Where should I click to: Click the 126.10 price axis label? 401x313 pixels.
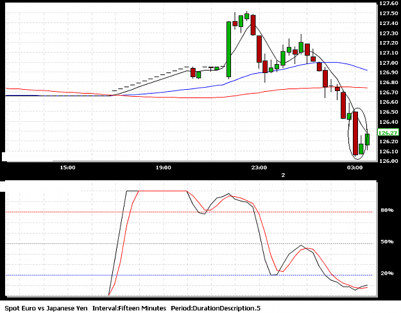coord(389,151)
